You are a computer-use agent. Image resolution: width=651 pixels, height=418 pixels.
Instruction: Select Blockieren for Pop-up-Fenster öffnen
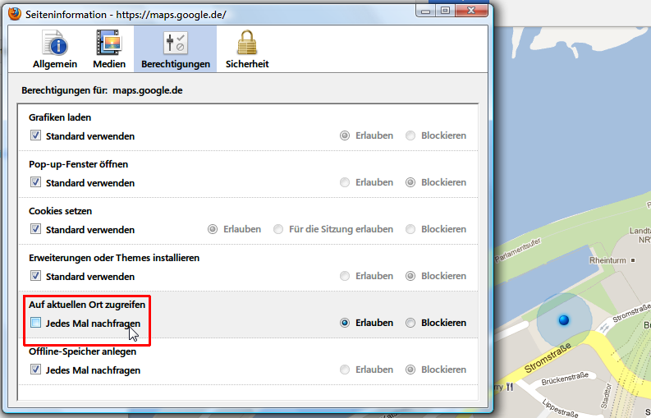pos(410,182)
